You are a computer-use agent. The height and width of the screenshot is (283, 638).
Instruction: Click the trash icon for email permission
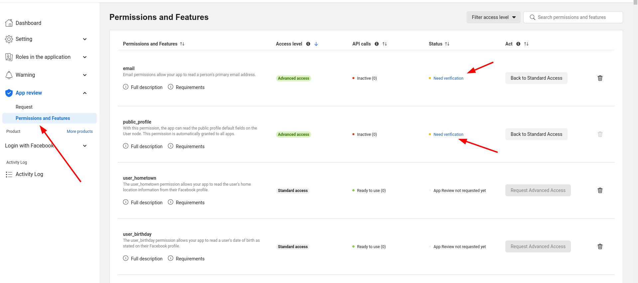[600, 78]
